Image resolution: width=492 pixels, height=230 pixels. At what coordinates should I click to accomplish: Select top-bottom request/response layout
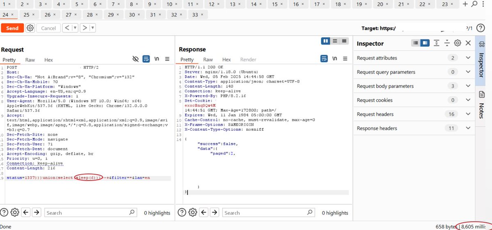click(x=335, y=41)
